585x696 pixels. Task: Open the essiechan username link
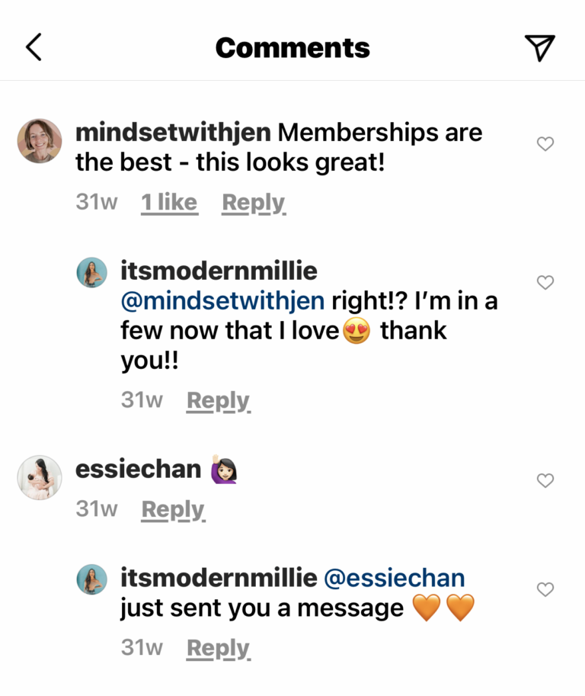pyautogui.click(x=138, y=470)
